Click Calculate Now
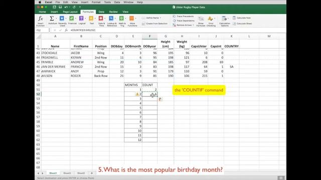321x180 pixels. pos(242,18)
